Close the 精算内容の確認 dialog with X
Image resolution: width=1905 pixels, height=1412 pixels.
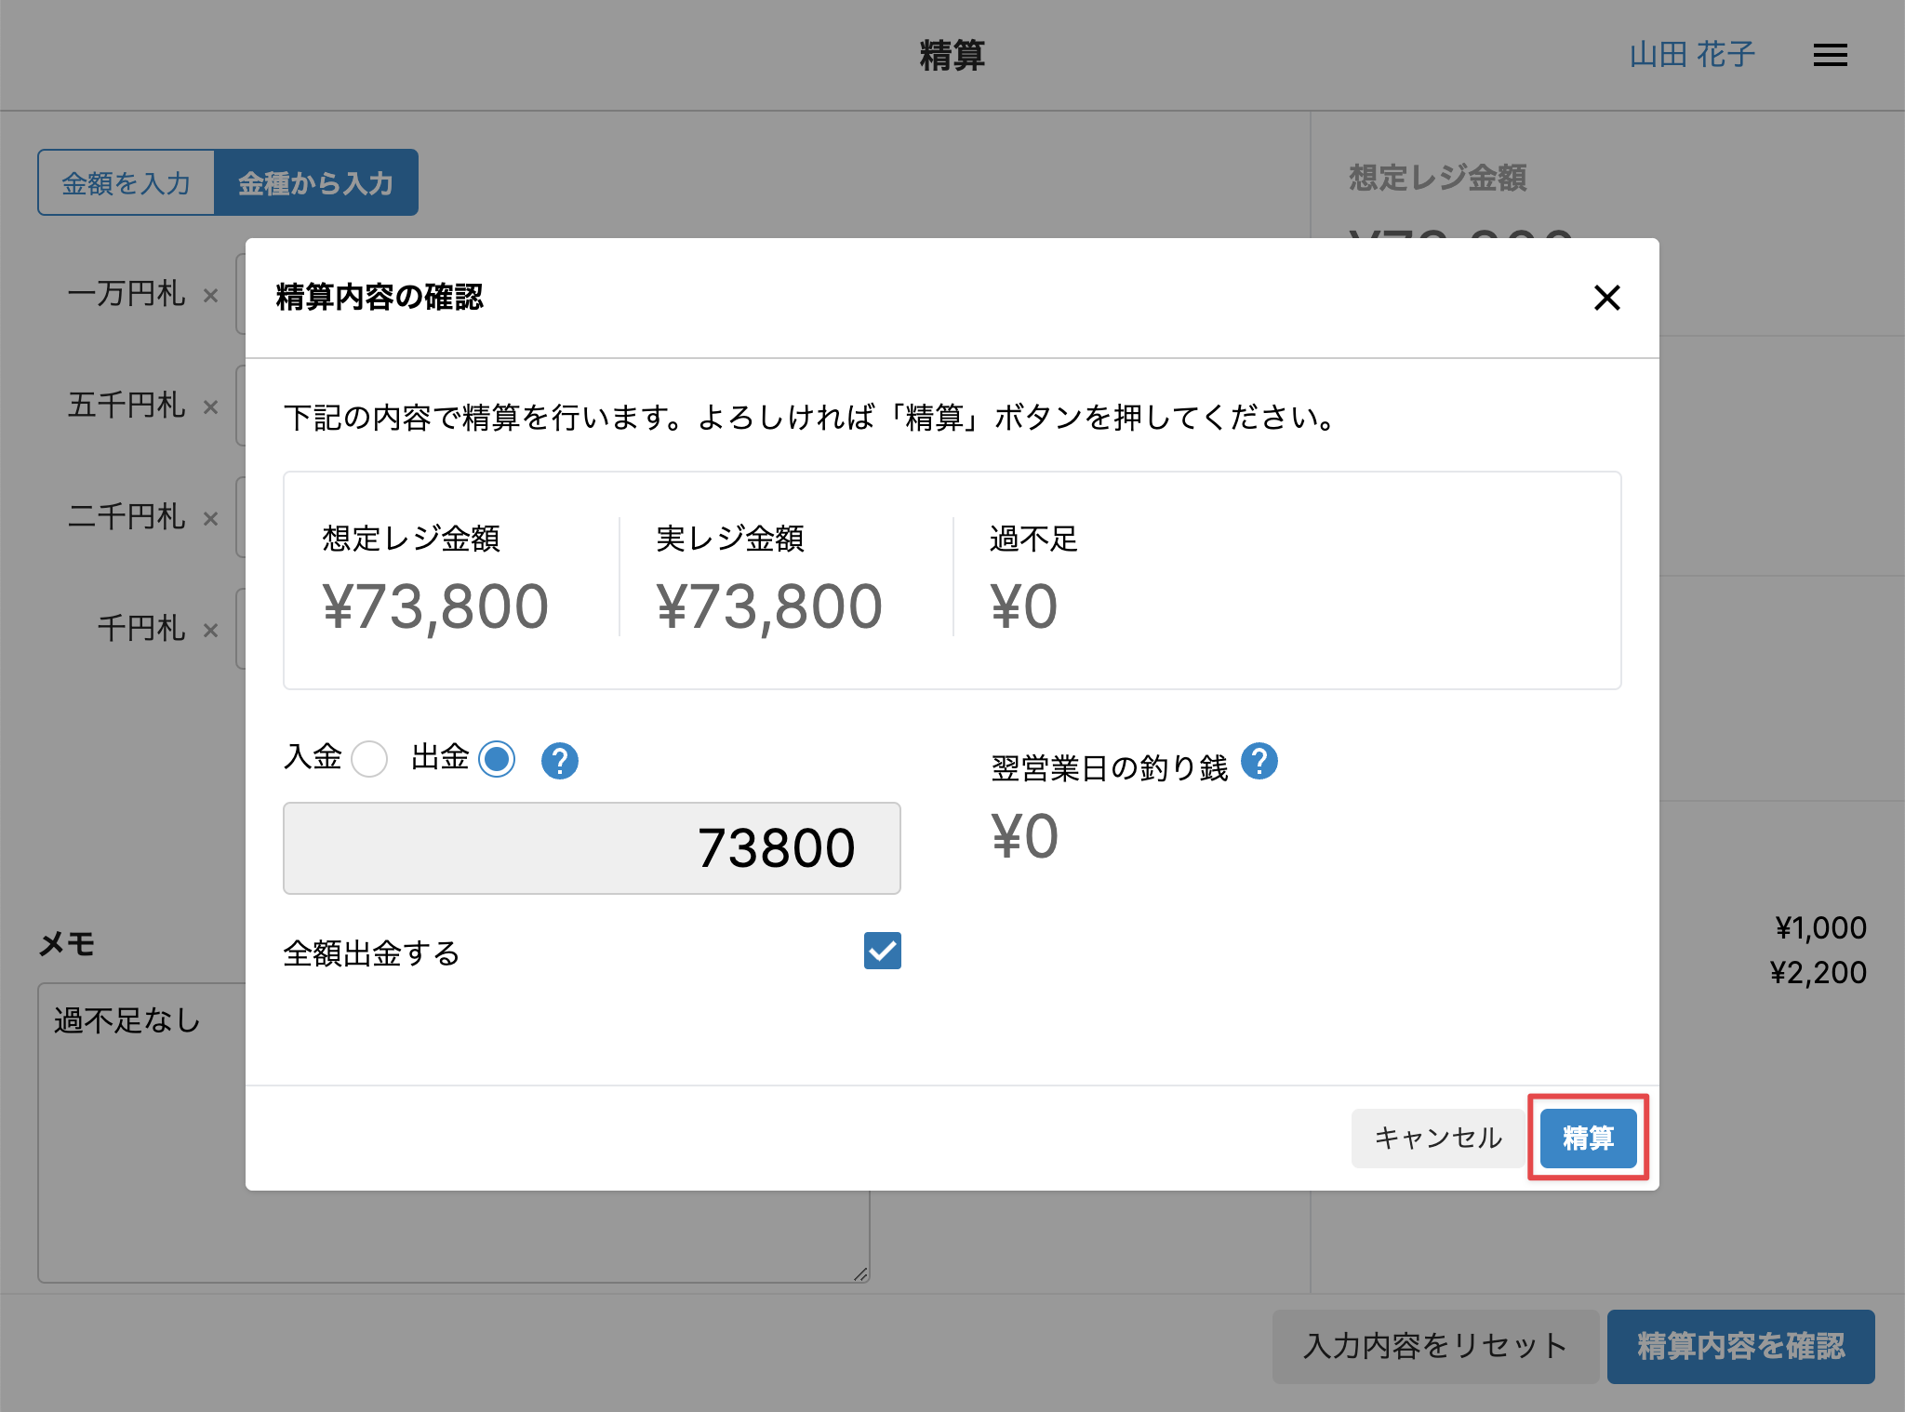coord(1606,298)
